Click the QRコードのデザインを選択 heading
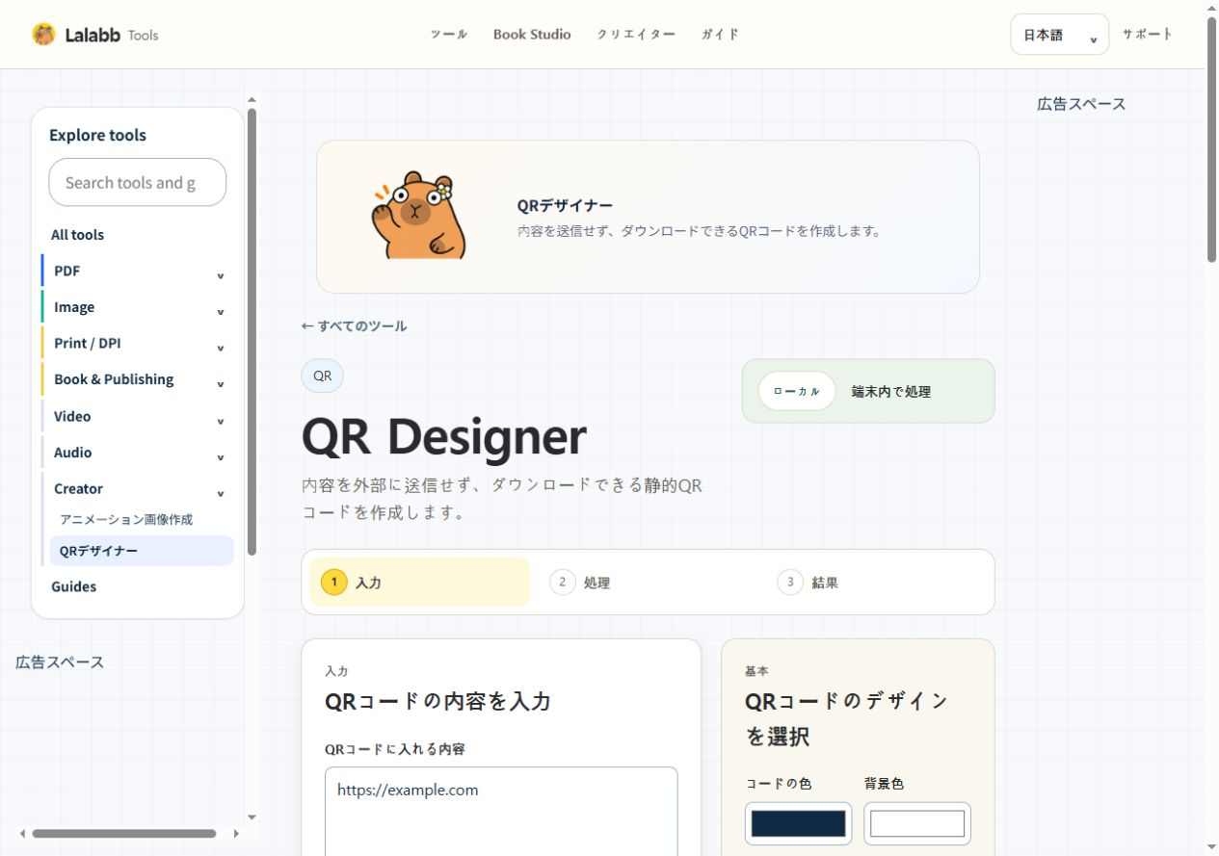The width and height of the screenshot is (1219, 856). tap(846, 719)
